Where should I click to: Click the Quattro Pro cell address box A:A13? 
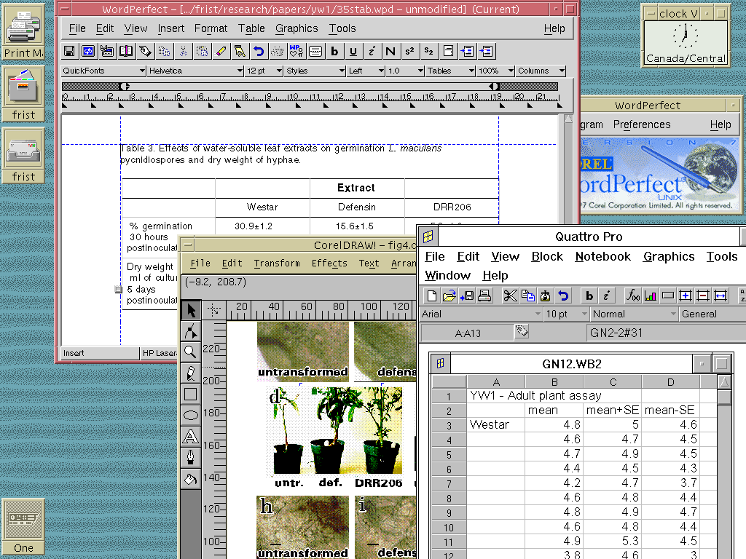point(468,333)
